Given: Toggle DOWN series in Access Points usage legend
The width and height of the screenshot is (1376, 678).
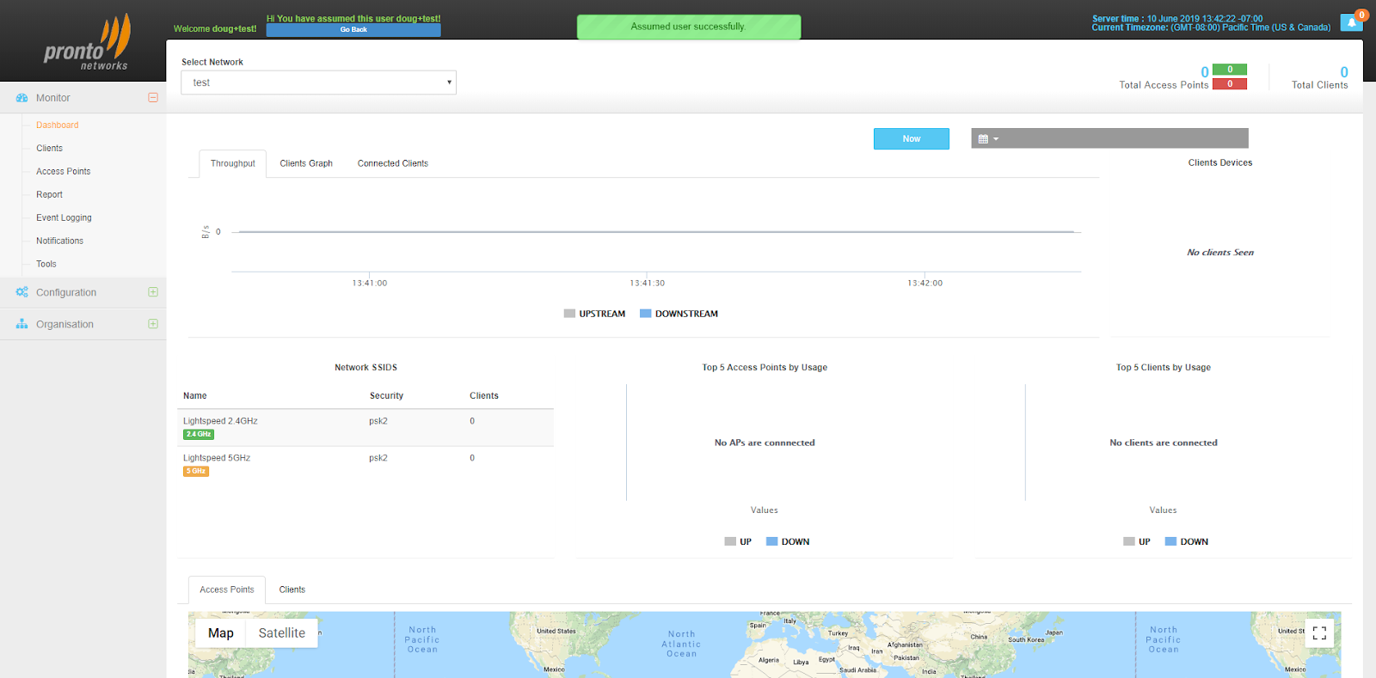Looking at the screenshot, I should click(788, 541).
